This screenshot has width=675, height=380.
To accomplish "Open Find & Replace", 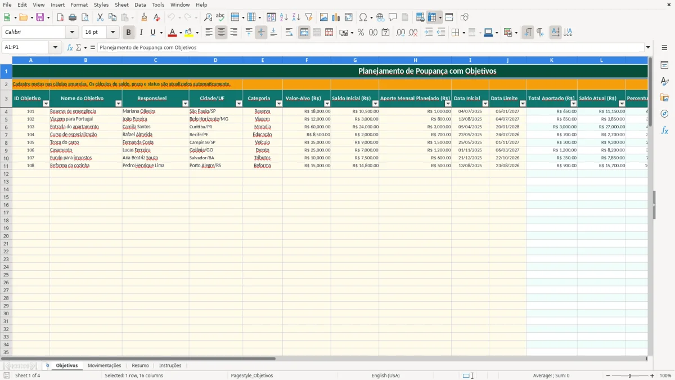I will (x=208, y=17).
